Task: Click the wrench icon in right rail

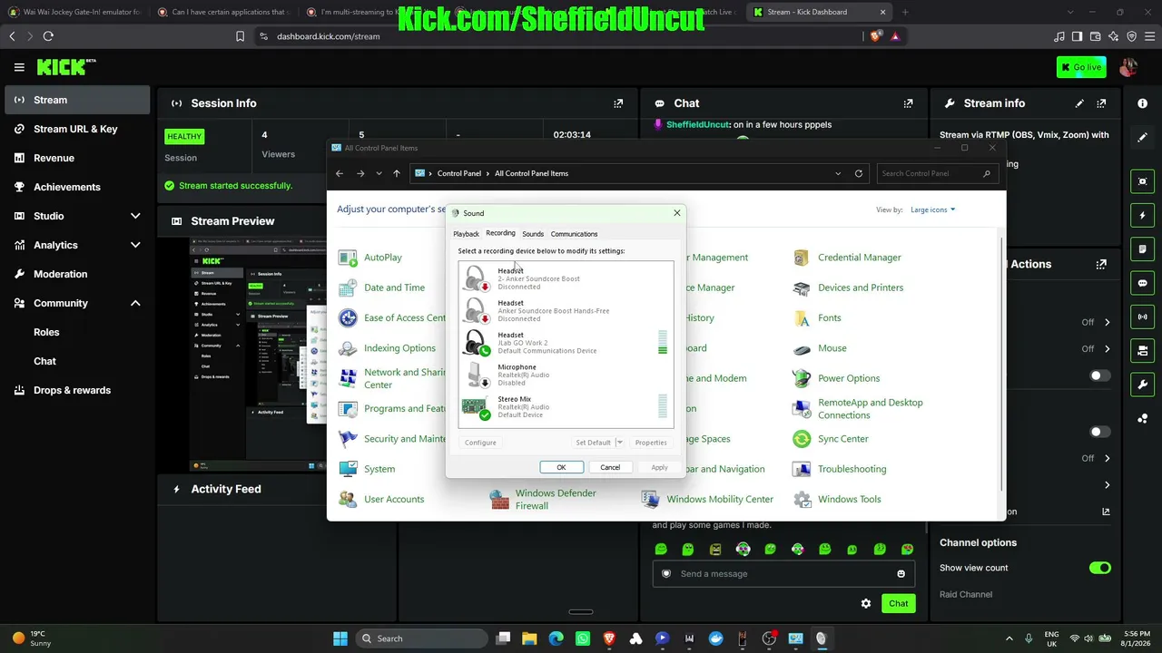Action: (x=1142, y=385)
